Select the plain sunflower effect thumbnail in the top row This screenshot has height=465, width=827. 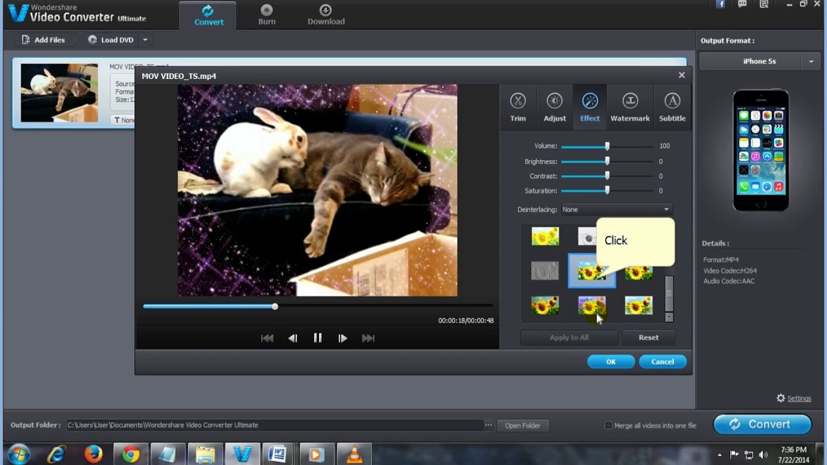click(545, 236)
